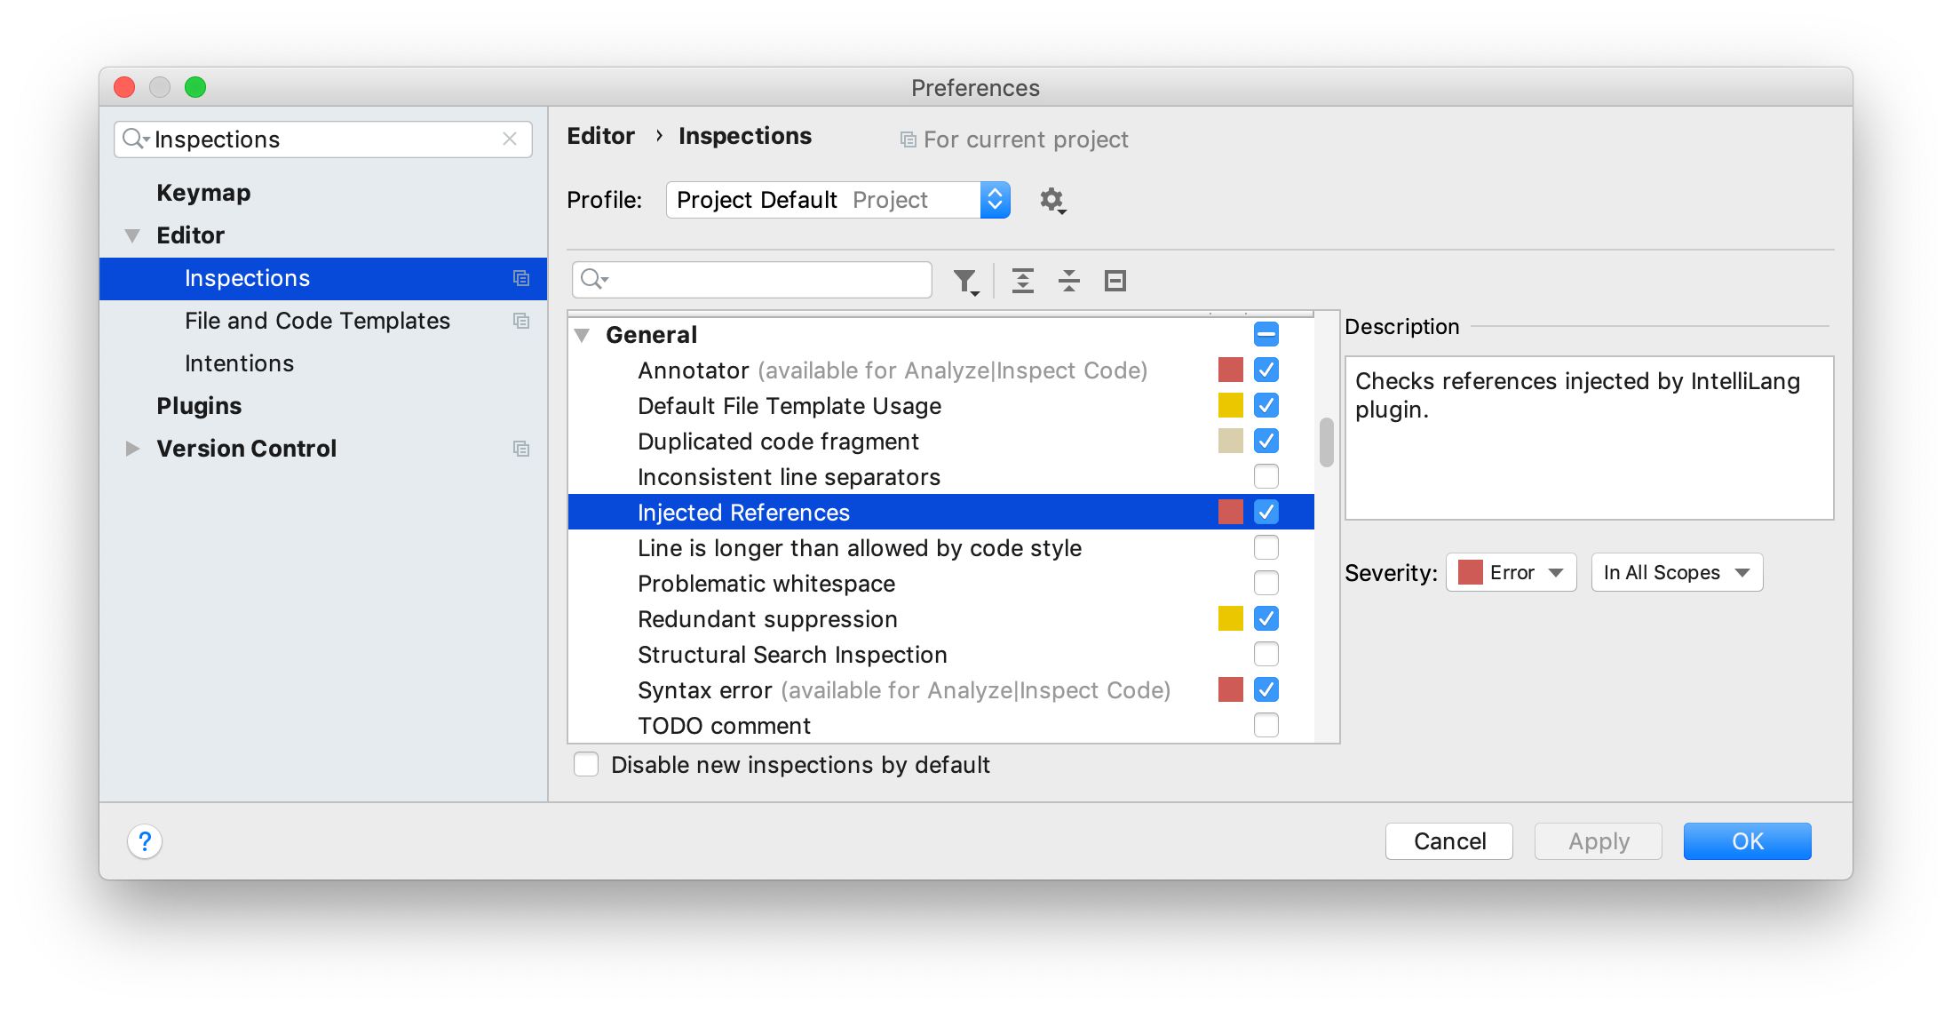1952x1011 pixels.
Task: Open the inspection filter funnel menu
Action: point(965,282)
